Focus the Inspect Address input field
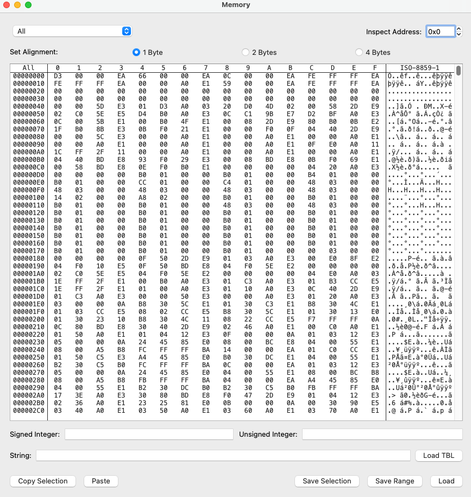 [x=440, y=32]
